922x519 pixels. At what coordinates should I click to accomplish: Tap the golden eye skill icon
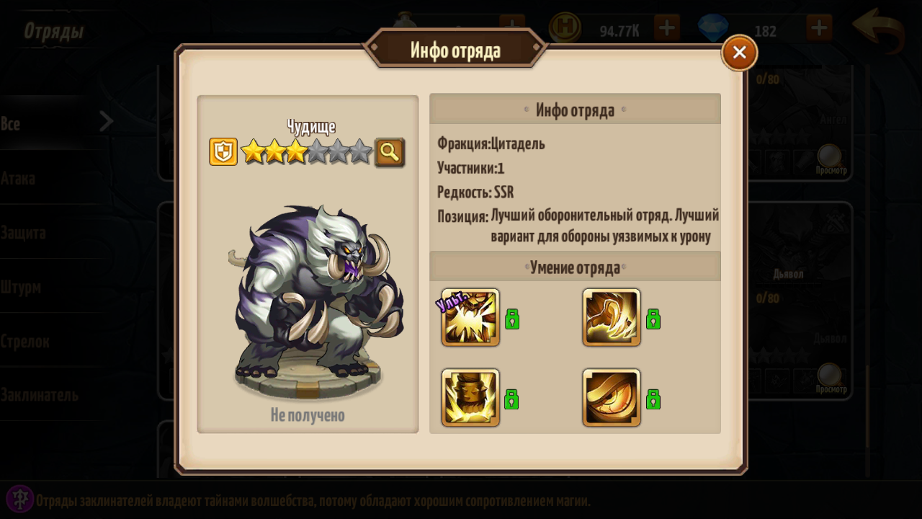[x=612, y=398]
